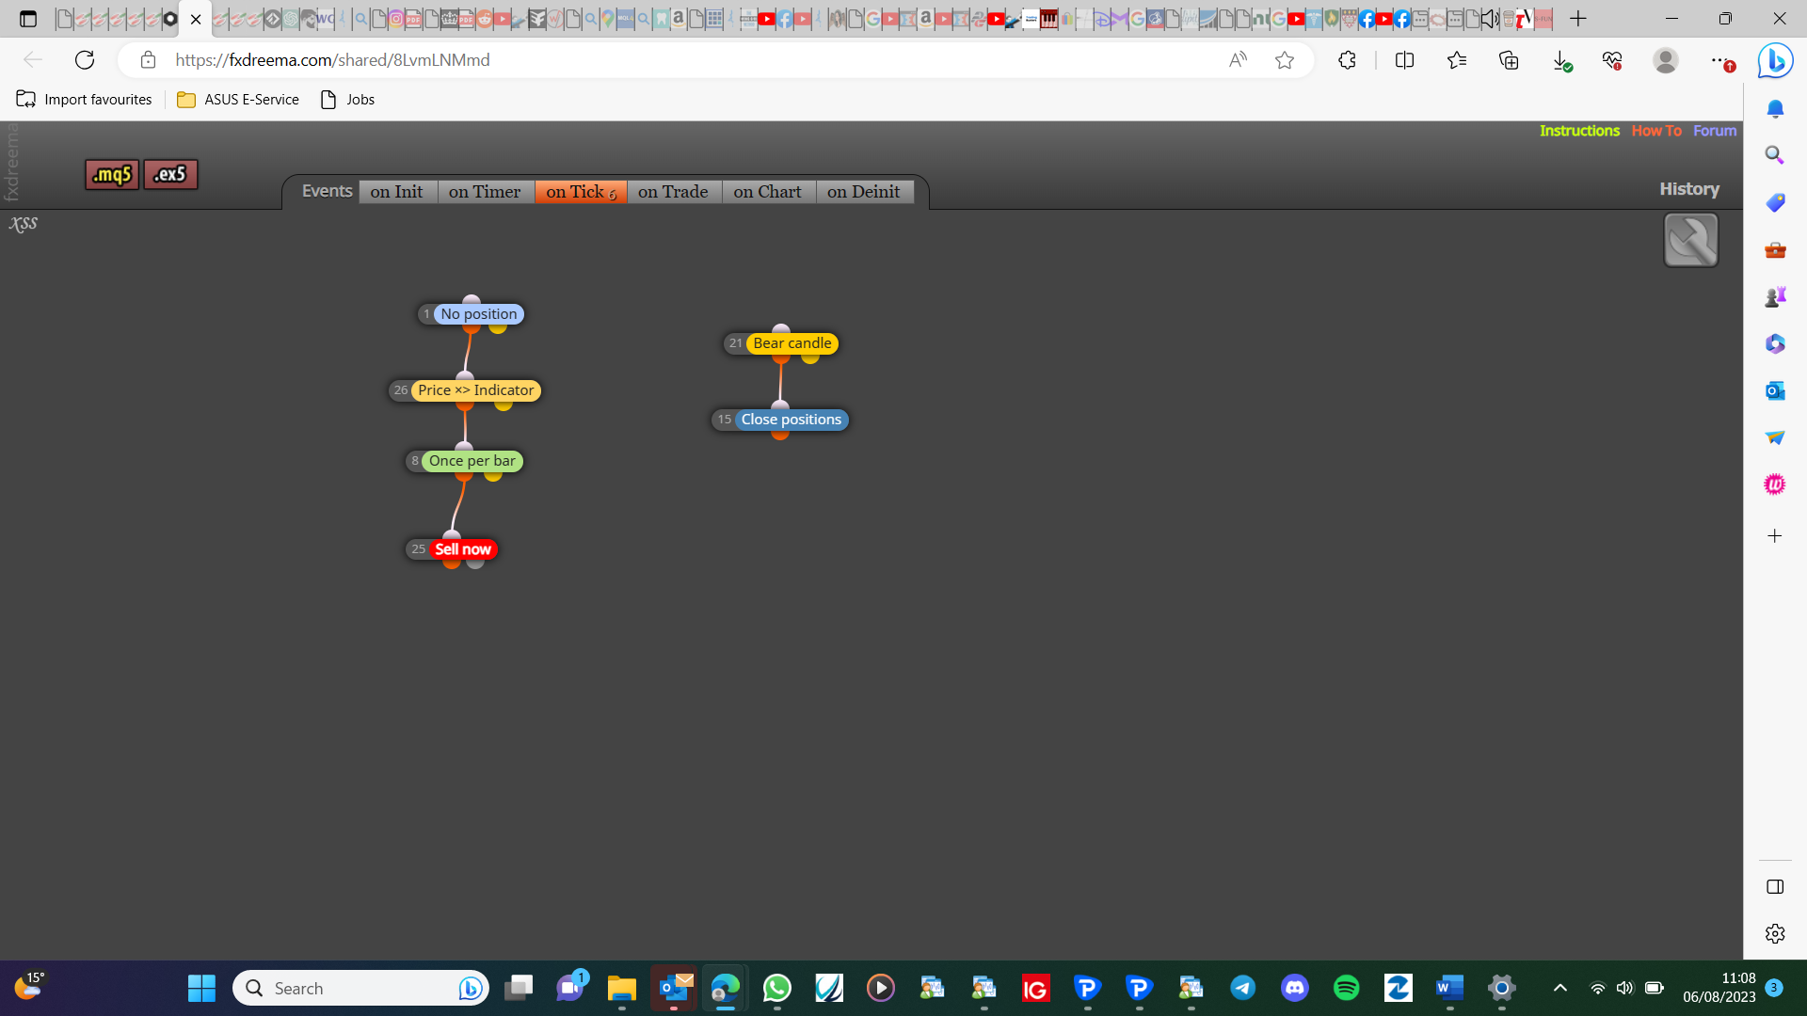Click the XSS label at left
This screenshot has width=1807, height=1016.
point(24,224)
